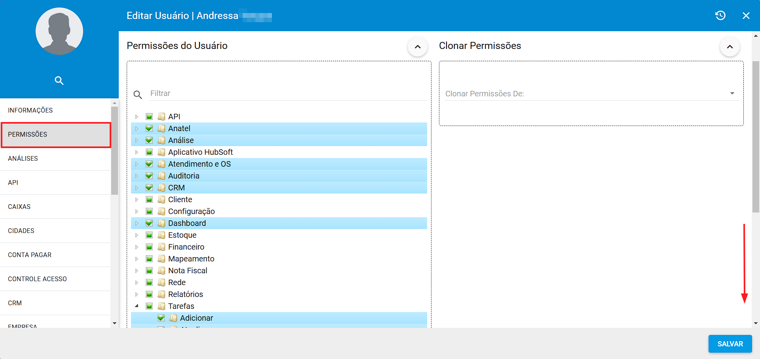Toggle the Aplicativo HubSoft checkbox
The height and width of the screenshot is (359, 760).
pos(149,152)
